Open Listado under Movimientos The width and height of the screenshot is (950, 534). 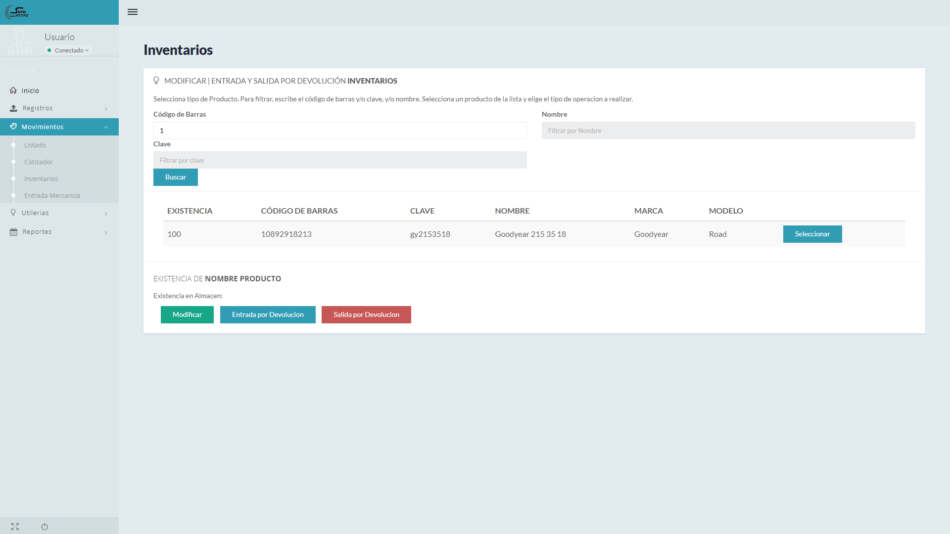[x=35, y=145]
